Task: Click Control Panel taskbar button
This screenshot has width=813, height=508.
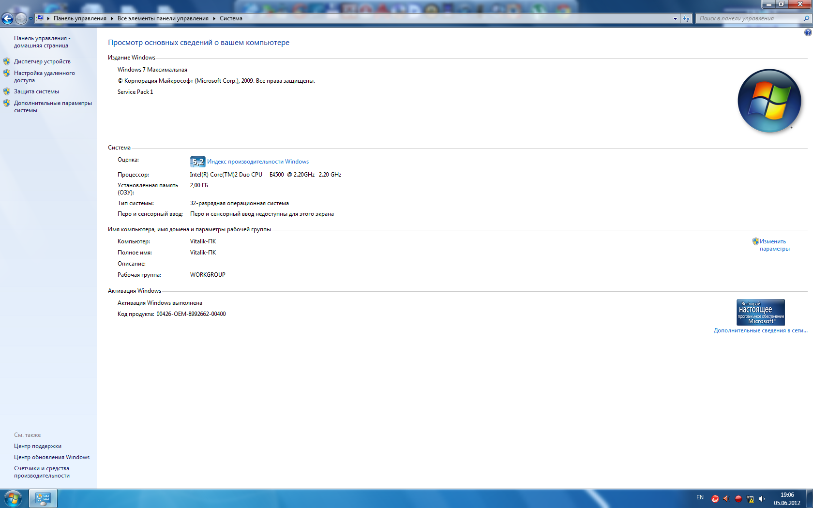Action: pos(43,498)
